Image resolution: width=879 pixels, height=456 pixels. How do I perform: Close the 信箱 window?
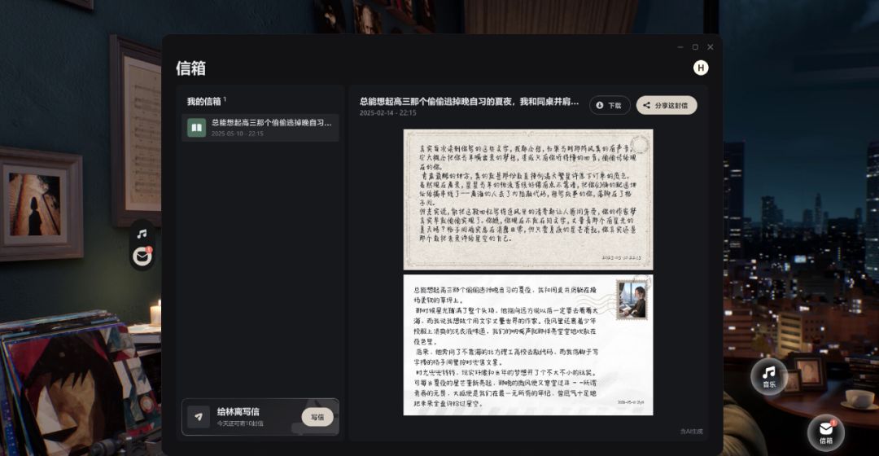(x=711, y=47)
